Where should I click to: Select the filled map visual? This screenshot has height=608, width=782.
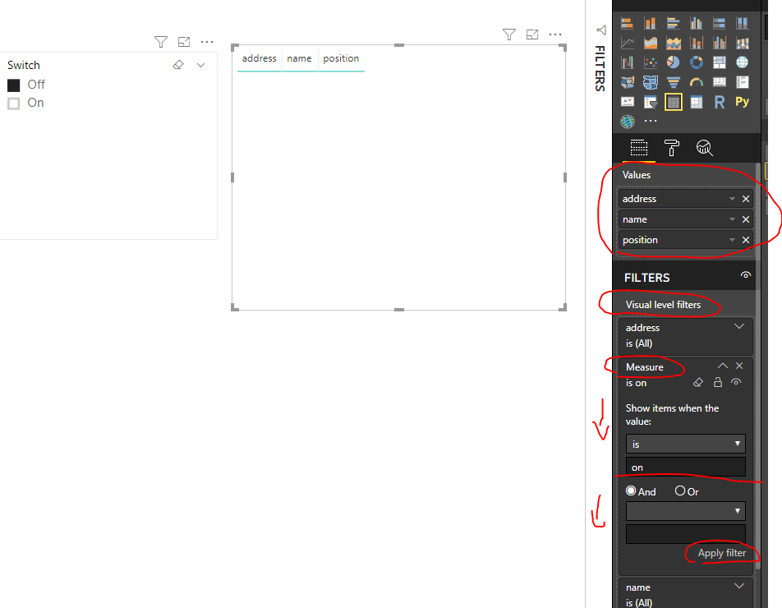tap(628, 82)
